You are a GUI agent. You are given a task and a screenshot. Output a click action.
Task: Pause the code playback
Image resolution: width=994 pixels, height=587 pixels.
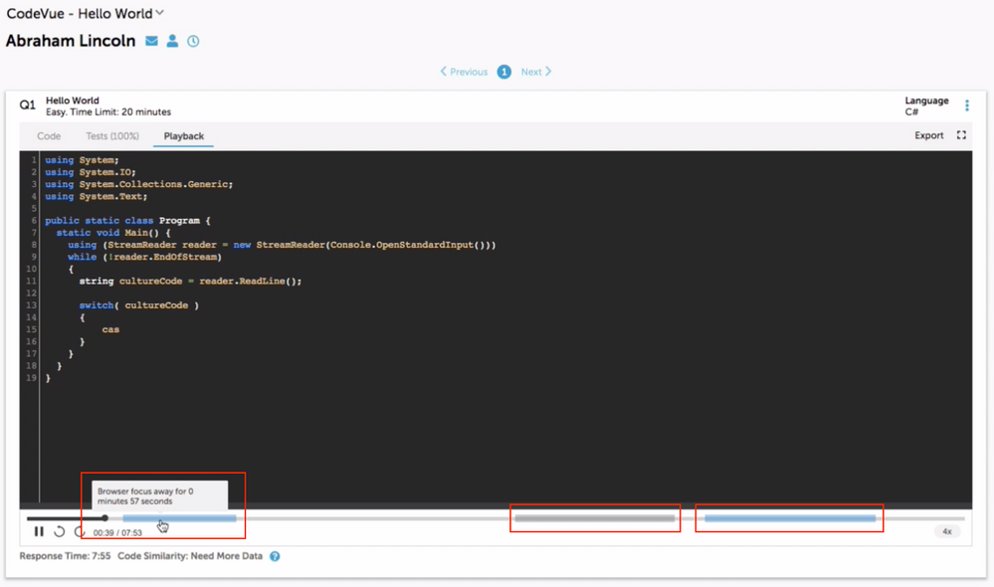click(39, 532)
